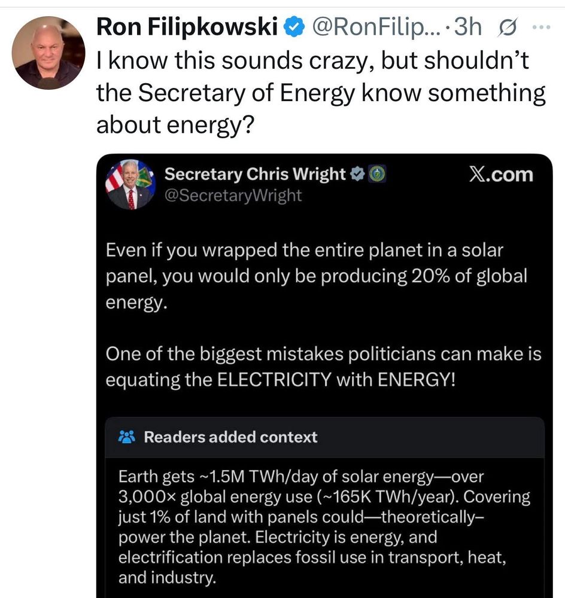Click the Ron Filipkowski display name
The height and width of the screenshot is (598, 565).
(x=187, y=28)
